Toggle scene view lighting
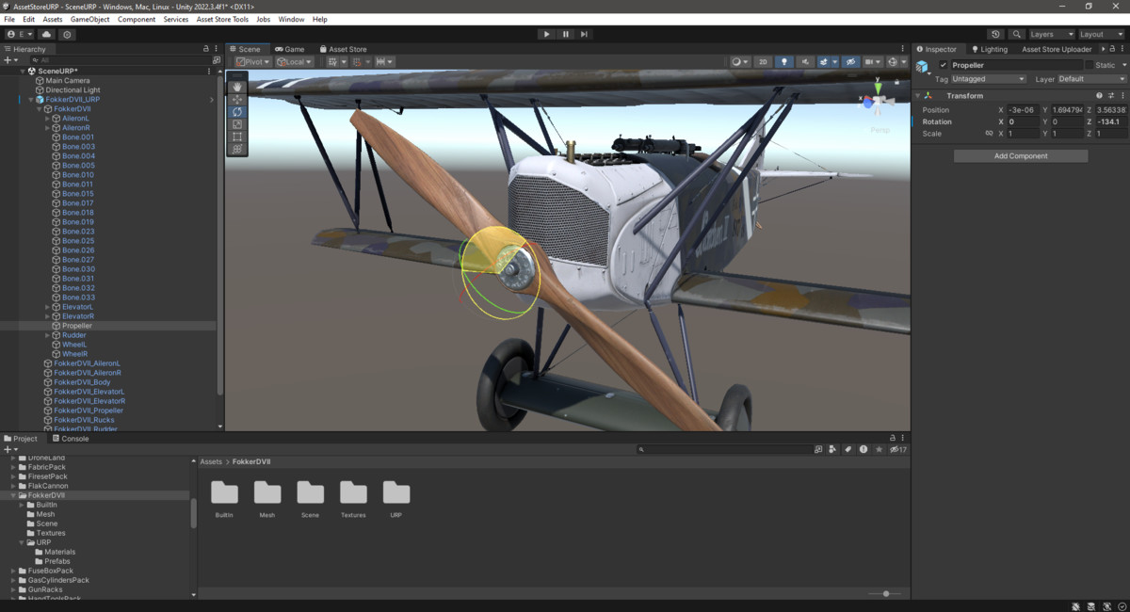The image size is (1130, 612). [x=783, y=61]
